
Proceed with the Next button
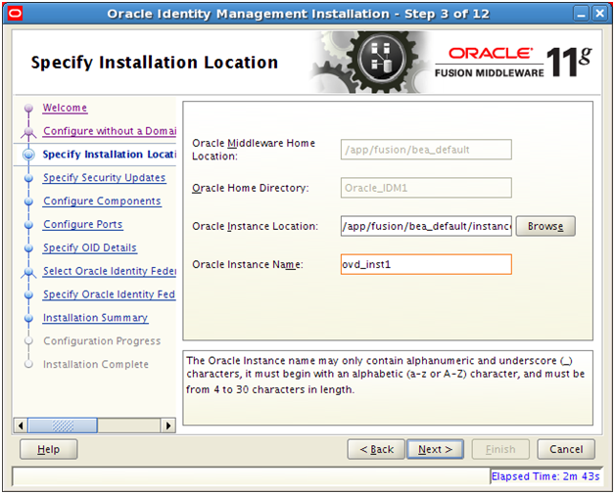[x=435, y=449]
